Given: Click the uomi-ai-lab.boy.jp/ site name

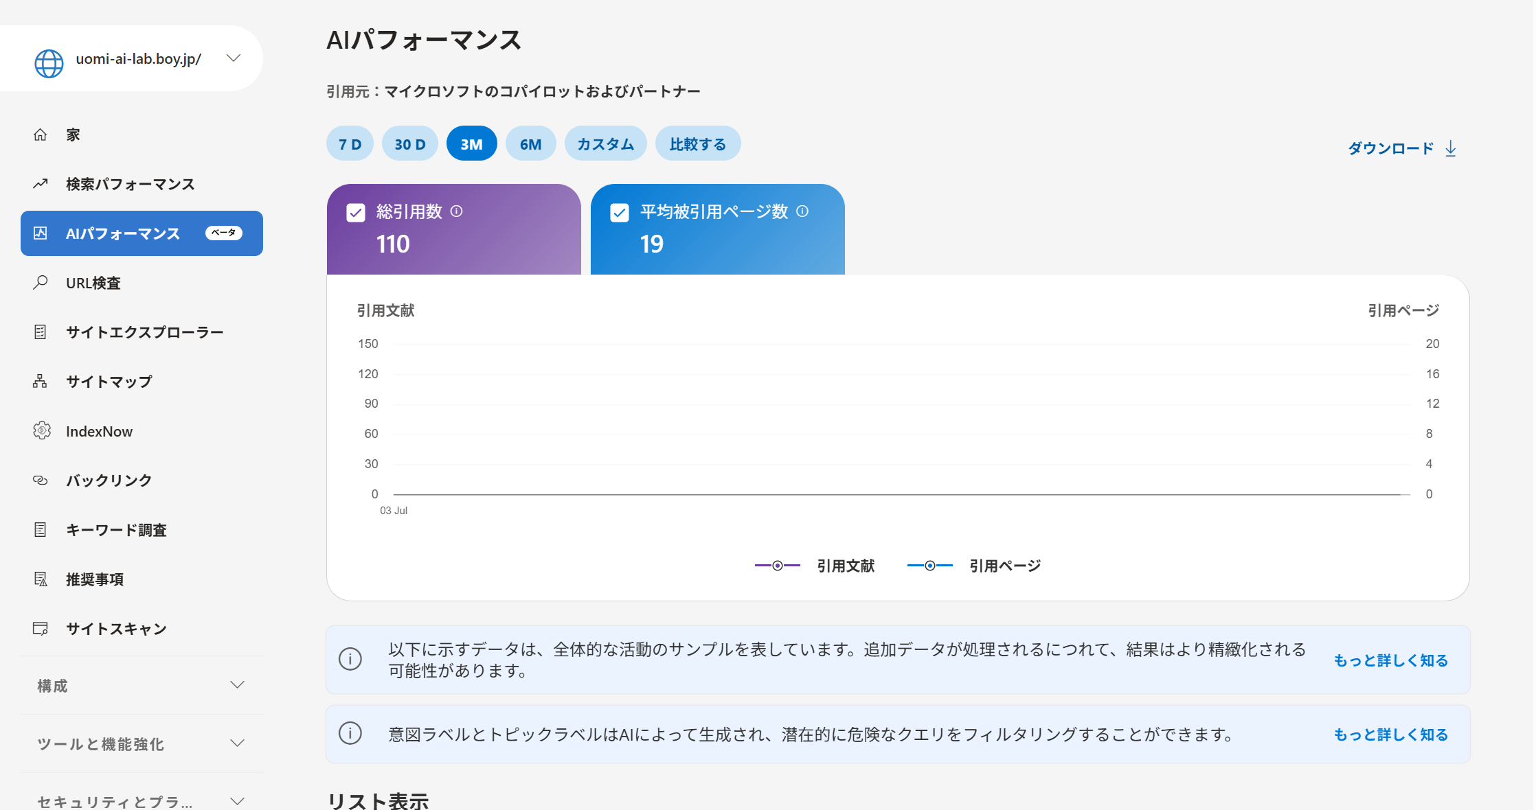Looking at the screenshot, I should tap(139, 59).
